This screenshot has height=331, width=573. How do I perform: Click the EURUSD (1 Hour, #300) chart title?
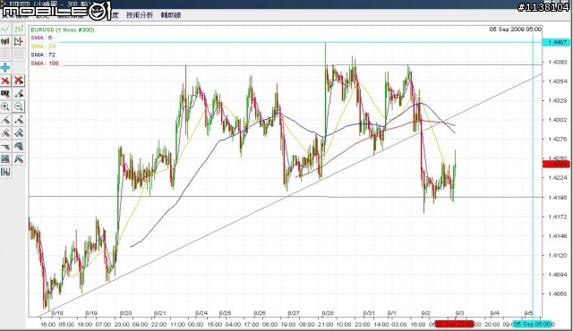tap(63, 30)
